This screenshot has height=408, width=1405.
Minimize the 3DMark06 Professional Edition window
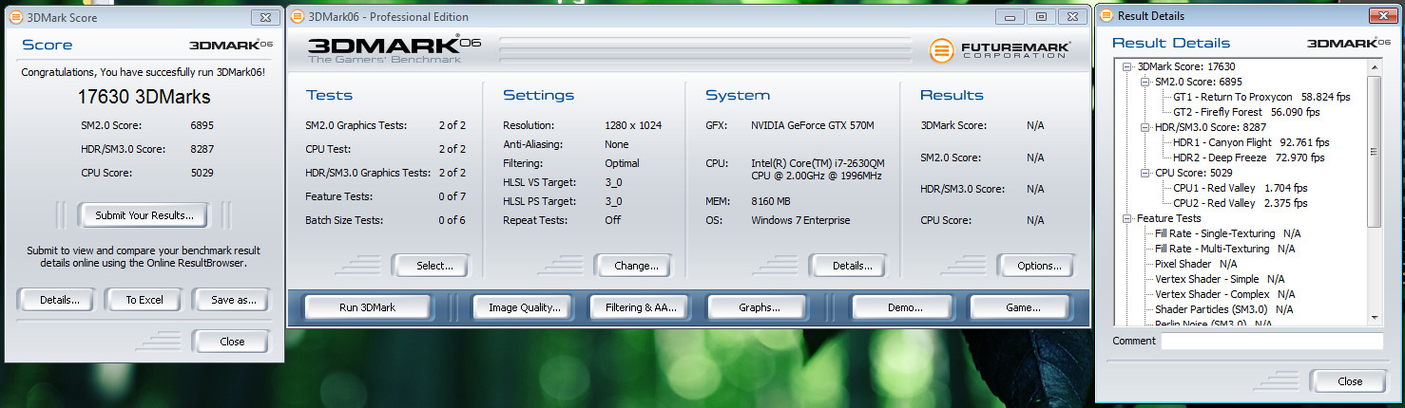coord(1010,16)
